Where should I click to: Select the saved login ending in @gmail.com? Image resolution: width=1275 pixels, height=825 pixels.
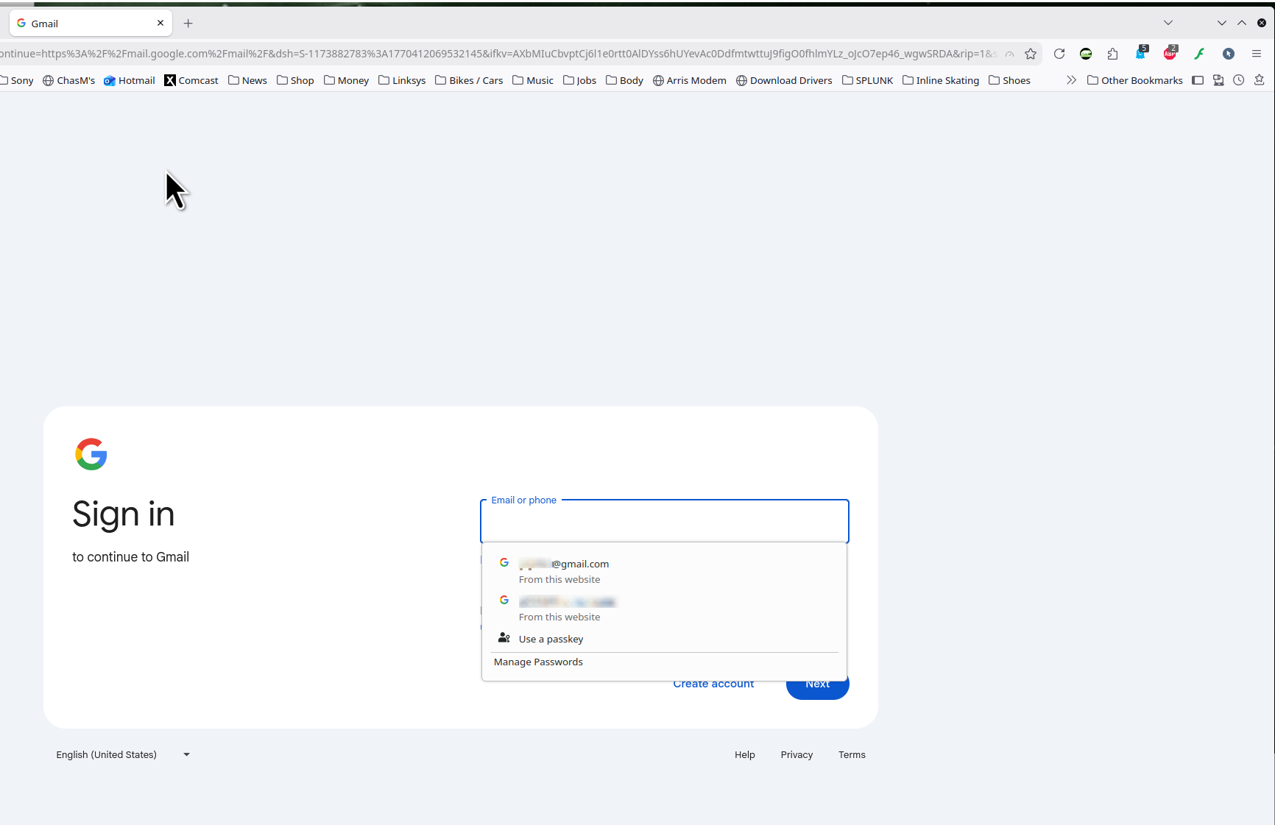click(x=664, y=571)
